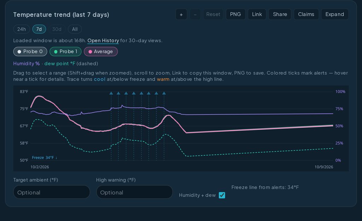Zoom in with the plus button
Viewport: 362px width, 221px height.
[x=181, y=14]
